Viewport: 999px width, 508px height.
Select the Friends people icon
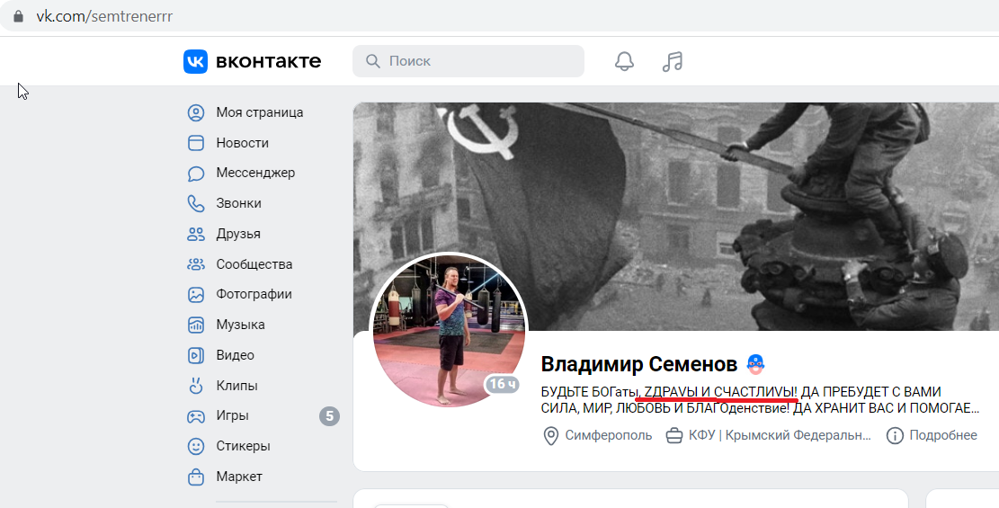point(196,234)
